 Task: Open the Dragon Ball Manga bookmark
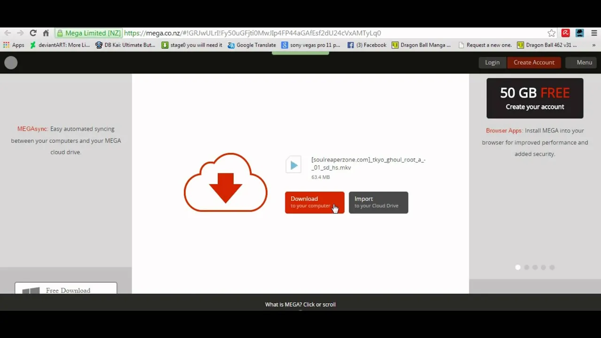(421, 45)
